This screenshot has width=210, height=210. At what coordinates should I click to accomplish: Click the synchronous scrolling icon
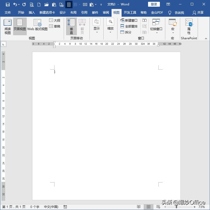coord(144,26)
